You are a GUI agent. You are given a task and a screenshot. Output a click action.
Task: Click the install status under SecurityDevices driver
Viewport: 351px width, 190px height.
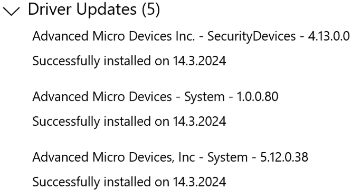129,61
